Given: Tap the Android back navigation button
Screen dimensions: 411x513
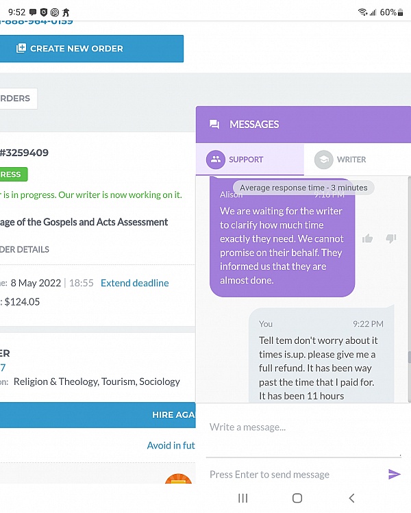Looking at the screenshot, I should [351, 498].
